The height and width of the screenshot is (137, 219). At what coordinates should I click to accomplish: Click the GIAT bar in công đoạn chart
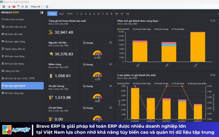pos(140,51)
